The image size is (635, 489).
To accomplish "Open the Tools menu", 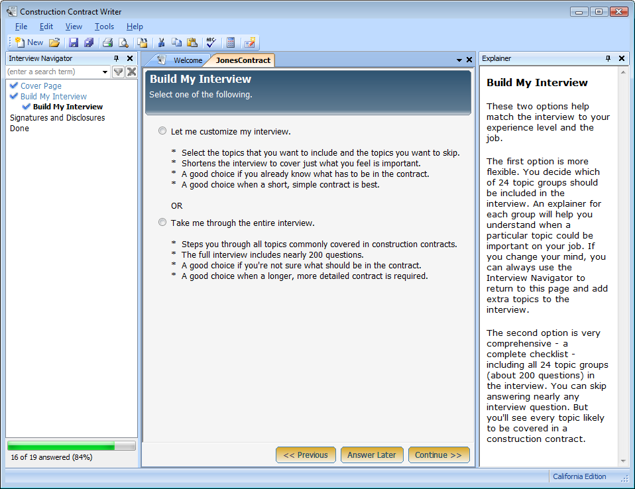I will tap(104, 27).
